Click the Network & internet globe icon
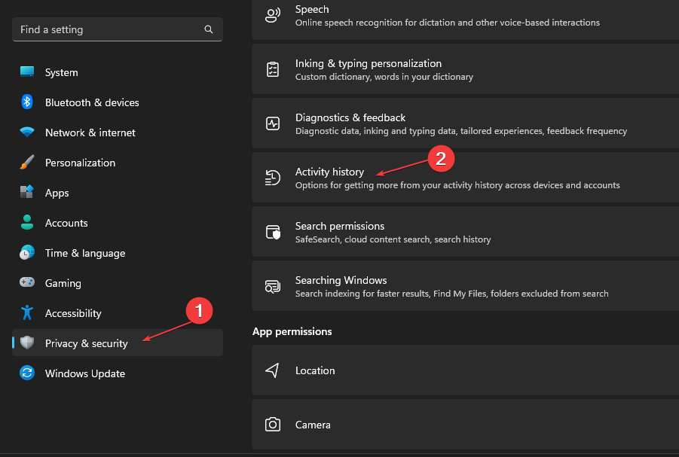This screenshot has height=457, width=679. pyautogui.click(x=26, y=133)
